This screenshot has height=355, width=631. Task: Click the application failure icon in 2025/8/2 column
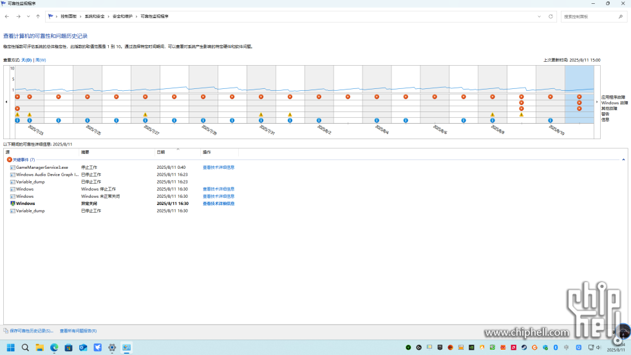tap(319, 97)
